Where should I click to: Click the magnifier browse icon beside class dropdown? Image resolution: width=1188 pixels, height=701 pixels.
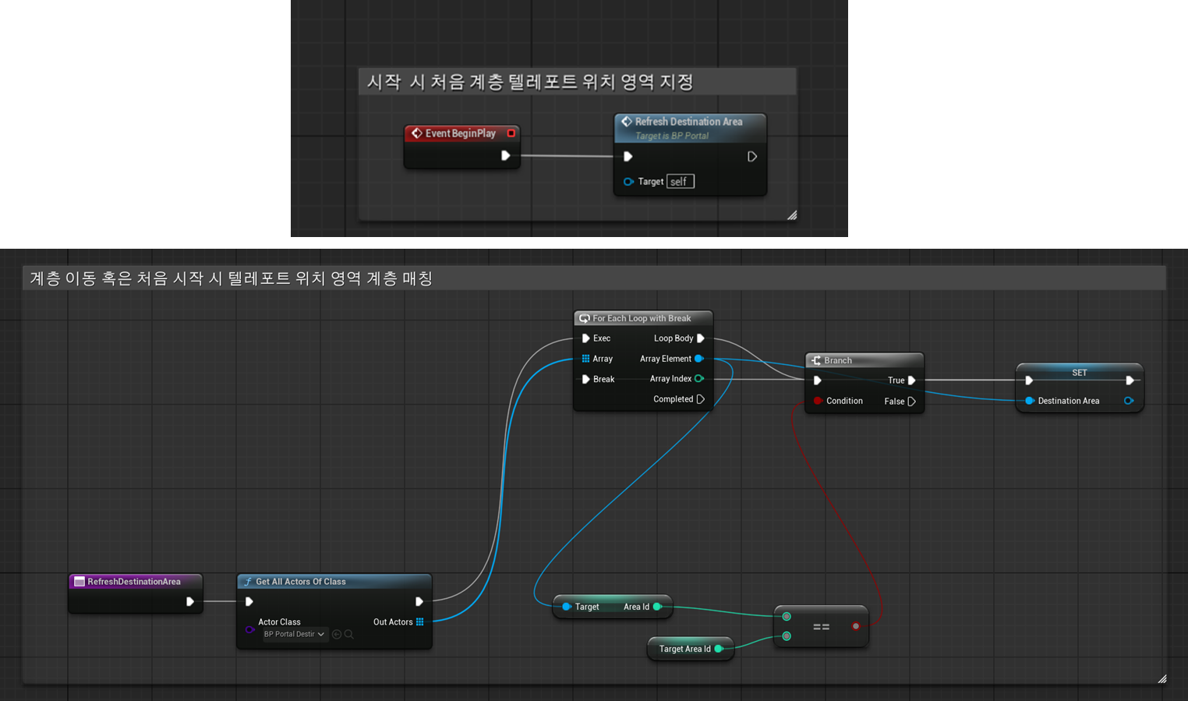coord(349,634)
